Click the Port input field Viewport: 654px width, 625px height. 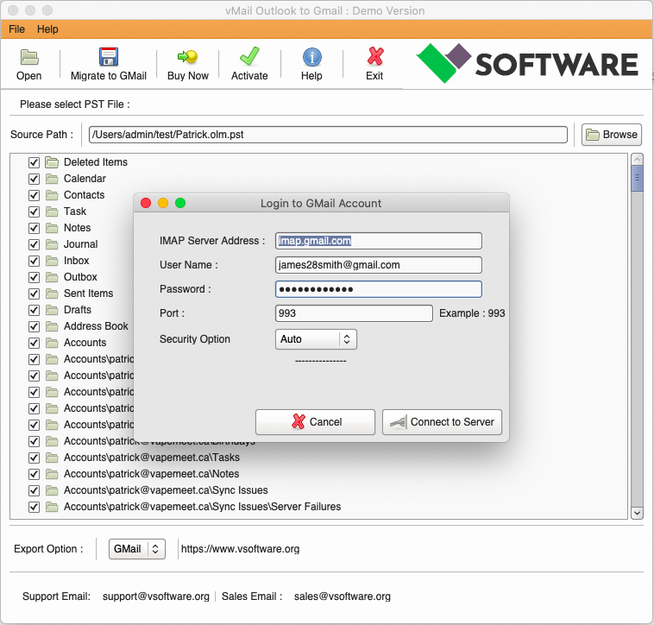pos(354,313)
